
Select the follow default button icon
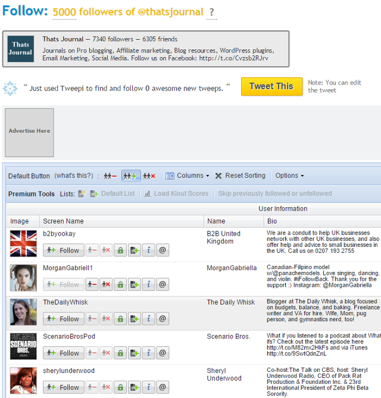(x=131, y=176)
